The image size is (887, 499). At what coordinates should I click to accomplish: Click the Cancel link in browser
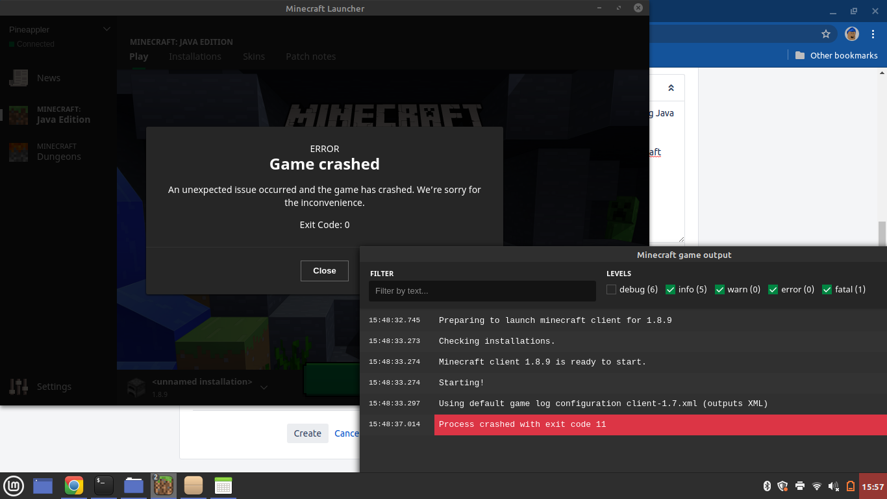tap(347, 433)
